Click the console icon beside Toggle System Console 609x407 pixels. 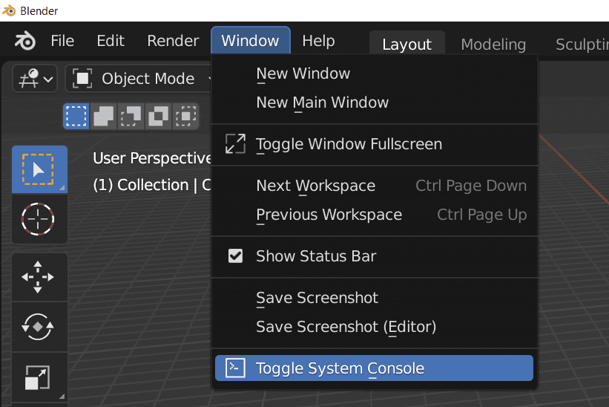coord(235,368)
